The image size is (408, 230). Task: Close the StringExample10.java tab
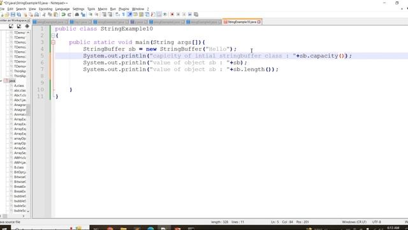[x=259, y=22]
